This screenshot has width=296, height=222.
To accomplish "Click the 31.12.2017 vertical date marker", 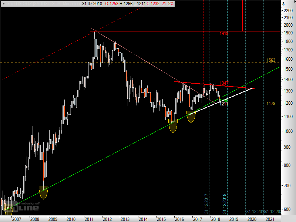I will click(206, 203).
